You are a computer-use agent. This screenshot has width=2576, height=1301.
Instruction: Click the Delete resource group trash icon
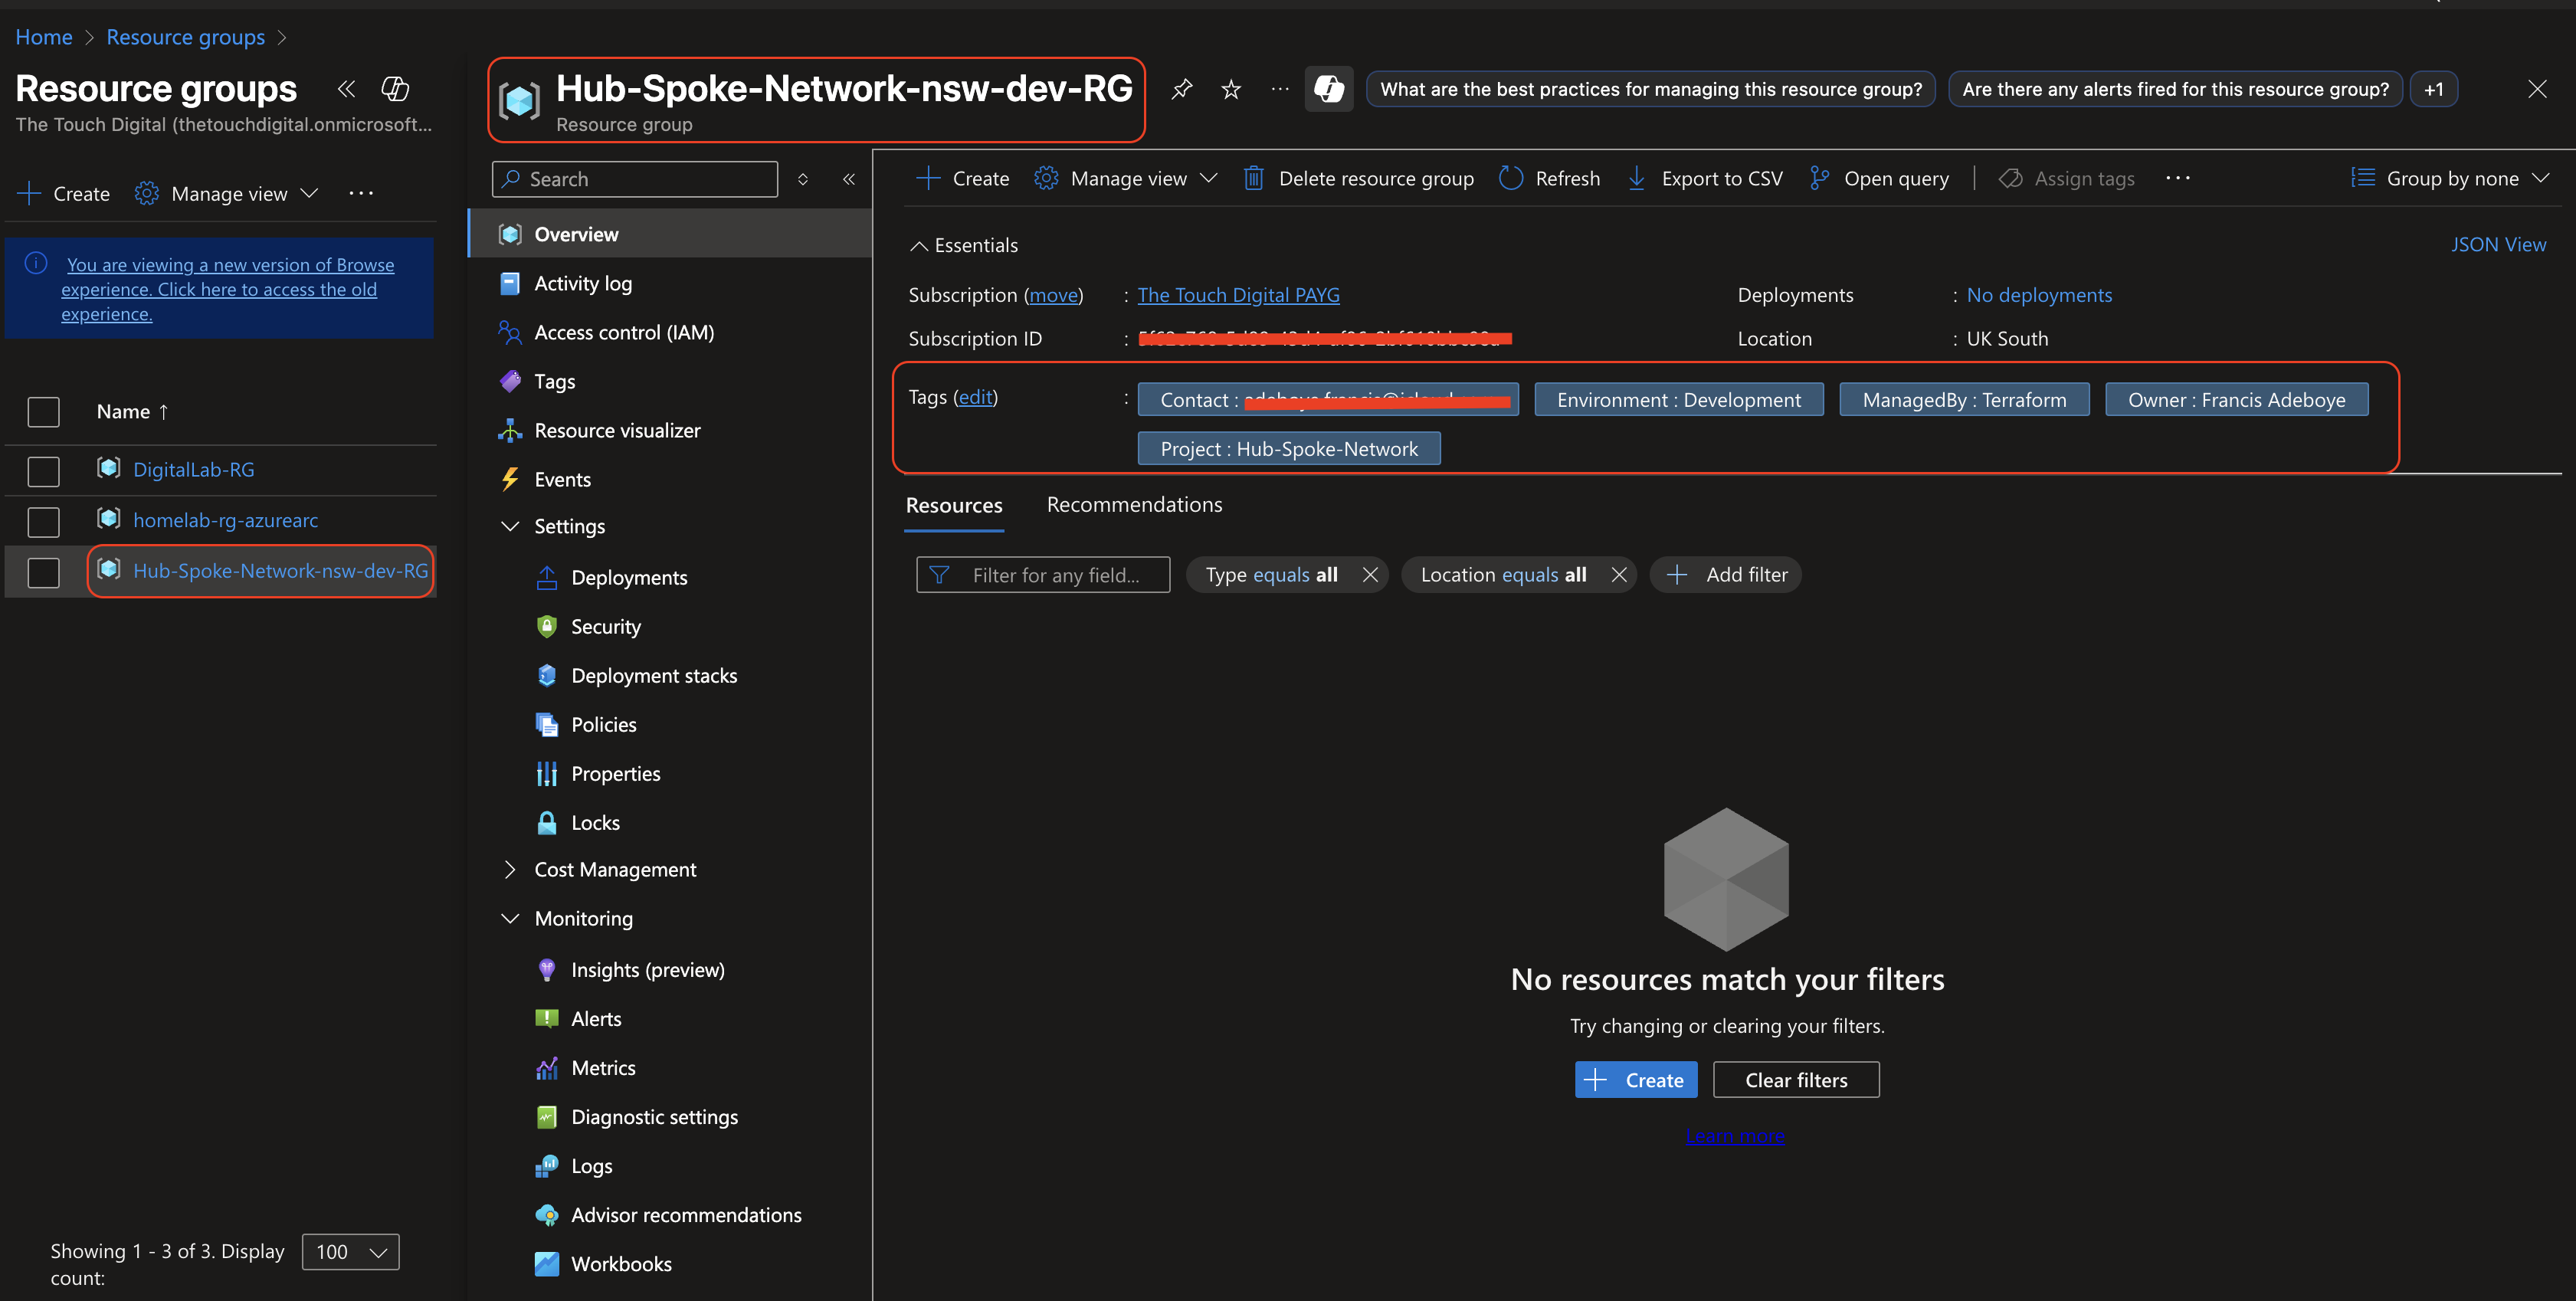(x=1253, y=178)
